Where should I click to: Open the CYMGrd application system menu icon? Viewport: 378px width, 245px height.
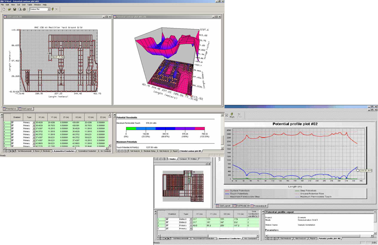pyautogui.click(x=1, y=1)
